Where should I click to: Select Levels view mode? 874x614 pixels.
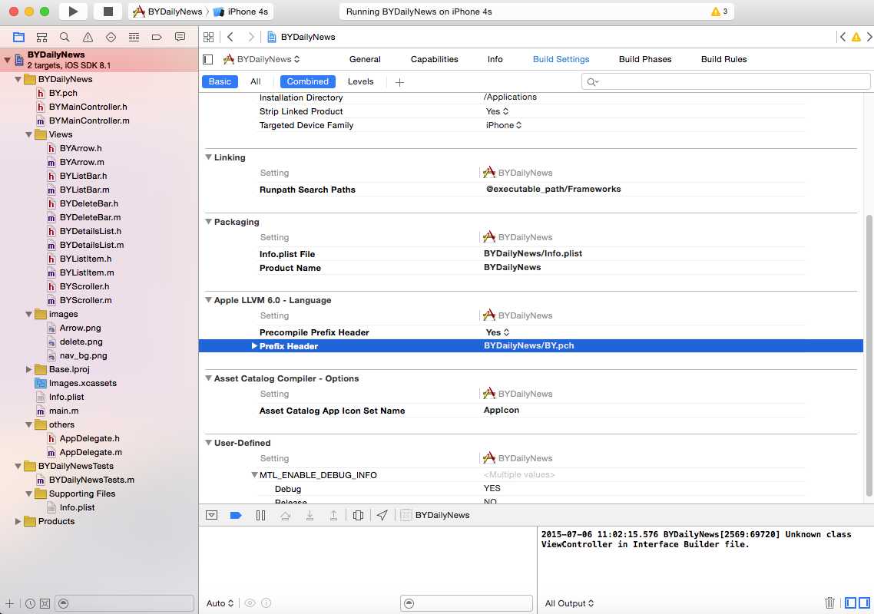tap(361, 81)
